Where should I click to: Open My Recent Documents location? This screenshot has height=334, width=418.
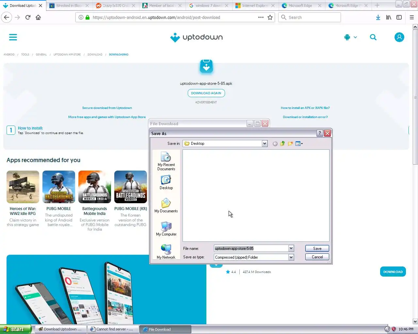pyautogui.click(x=166, y=161)
